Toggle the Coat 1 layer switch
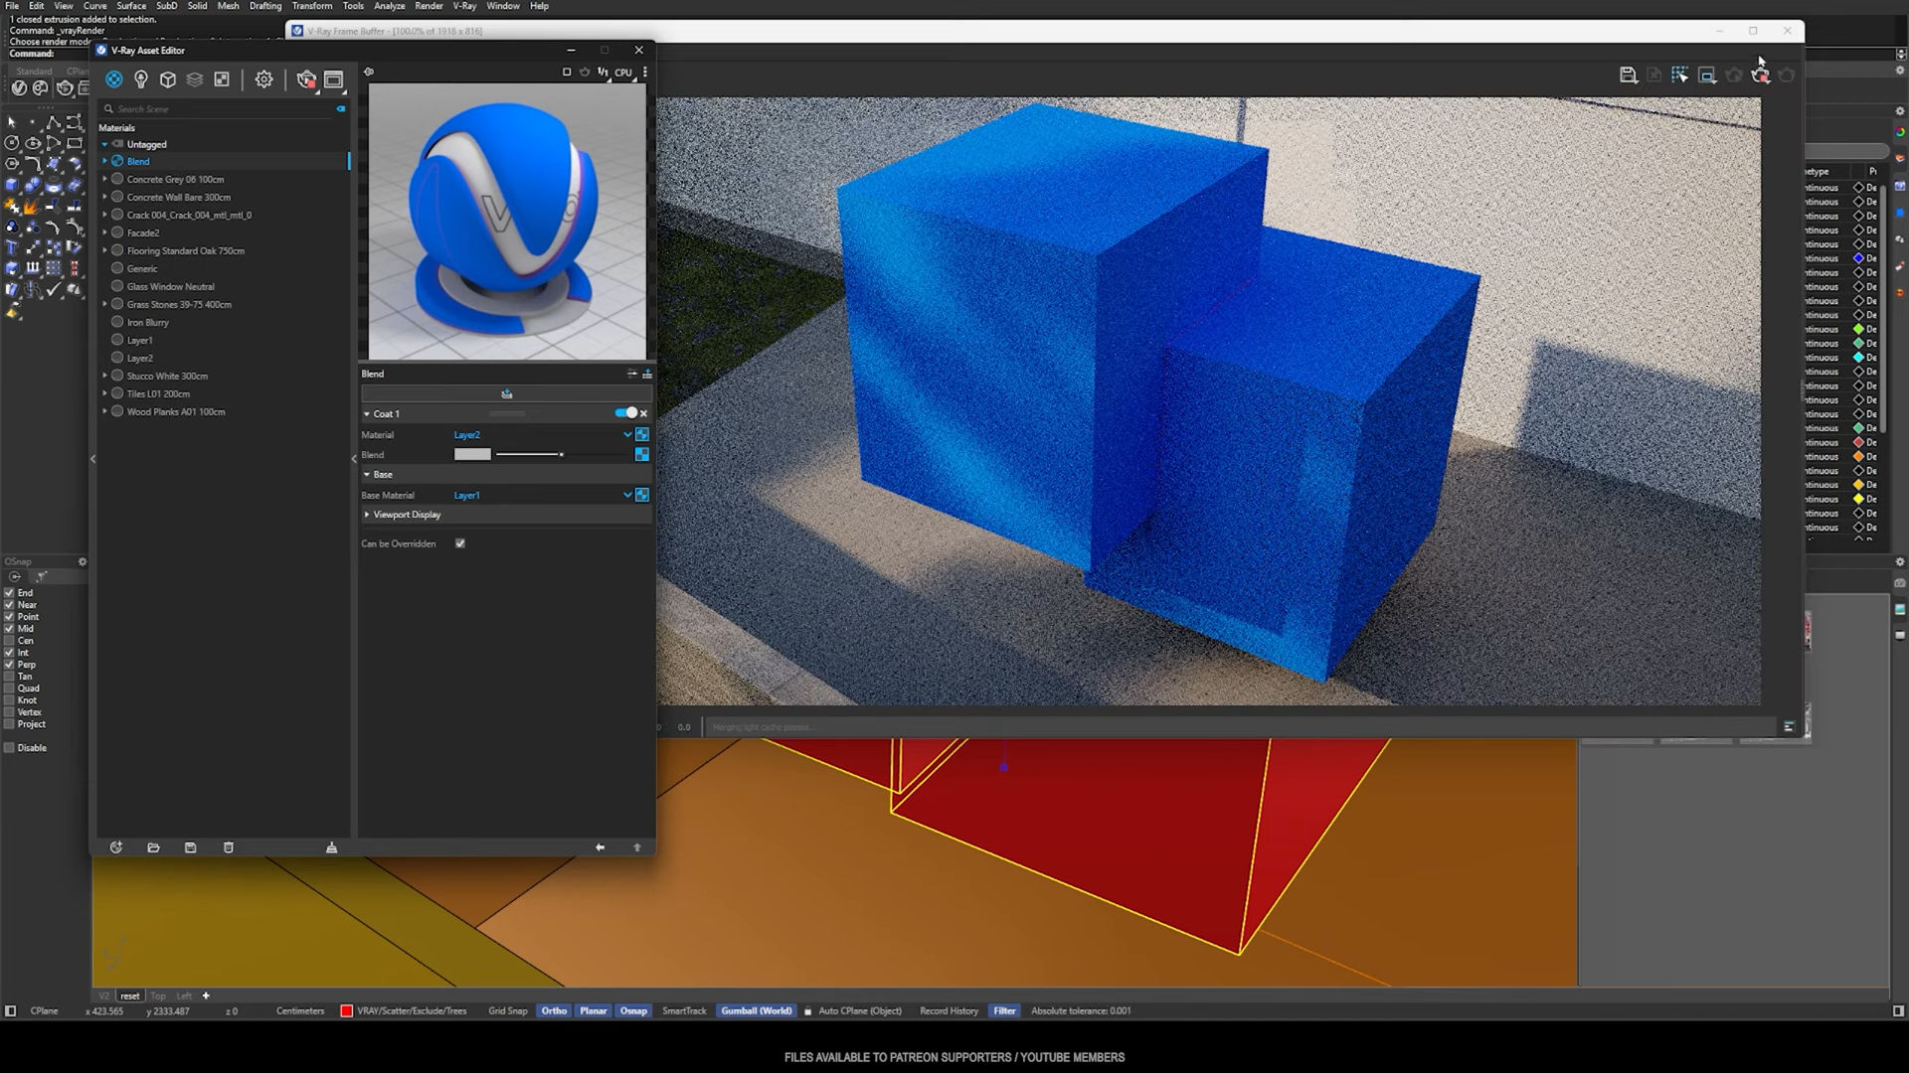 (626, 413)
